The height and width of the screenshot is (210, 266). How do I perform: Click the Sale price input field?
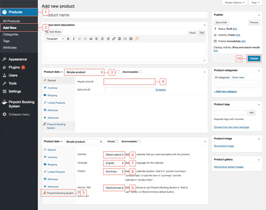click(x=129, y=90)
